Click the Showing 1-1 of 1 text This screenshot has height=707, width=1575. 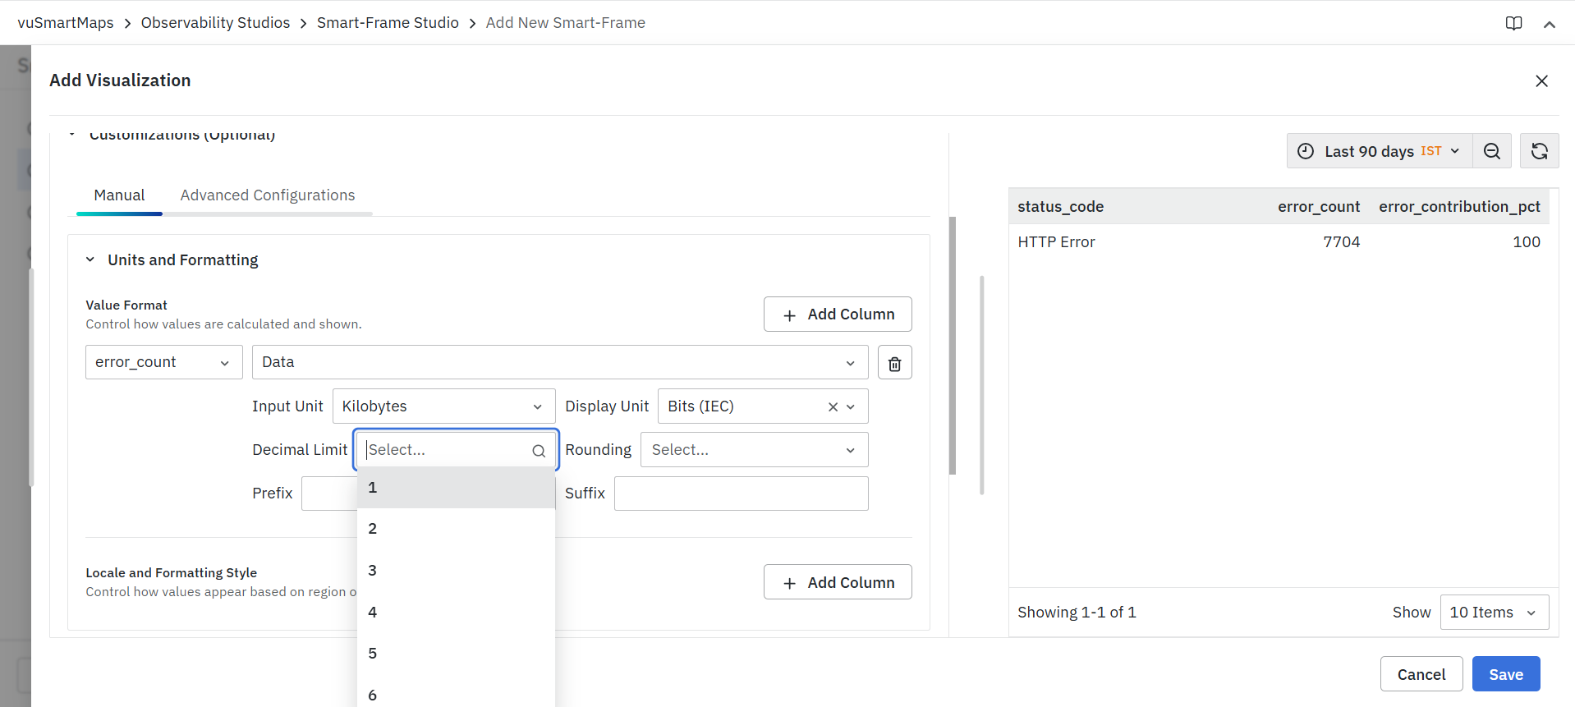click(x=1077, y=613)
